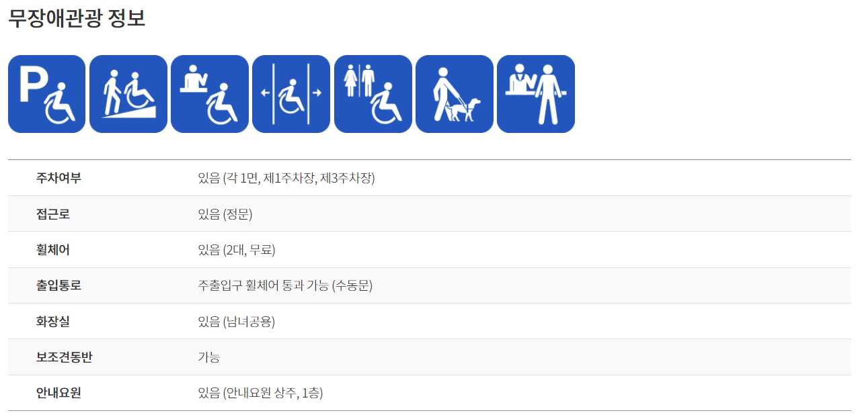This screenshot has height=417, width=858.
Task: Select the 화장실 row label
Action: pyautogui.click(x=53, y=322)
